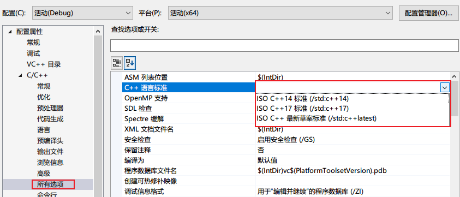Click the 启用安全检查 (/GS) value
The height and width of the screenshot is (197, 460).
coord(286,140)
